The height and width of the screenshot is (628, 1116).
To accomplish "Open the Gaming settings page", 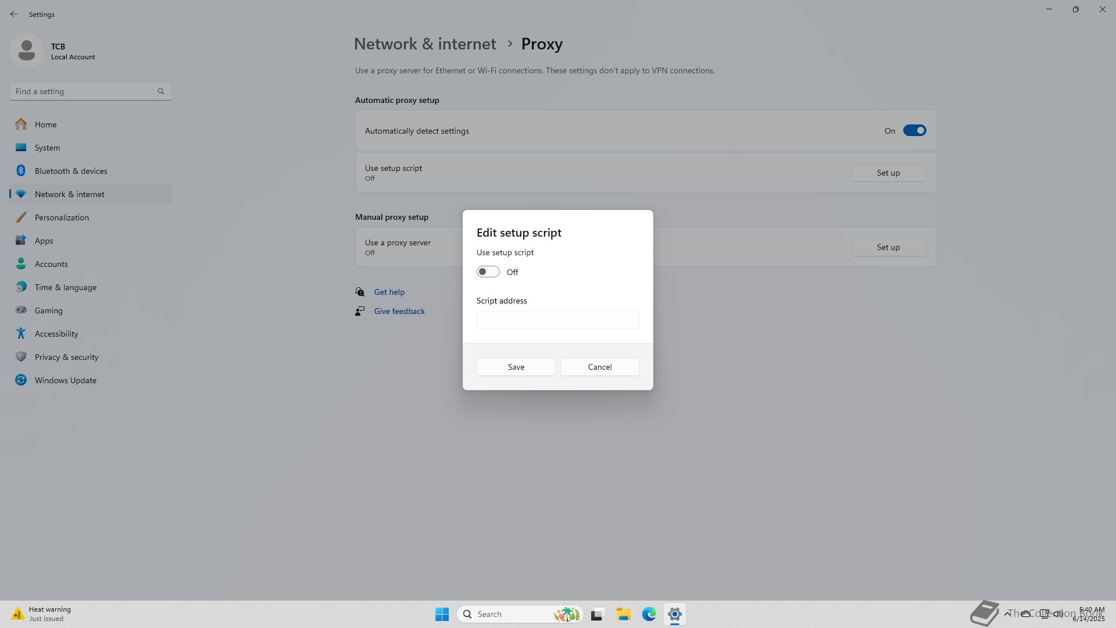I will [48, 311].
